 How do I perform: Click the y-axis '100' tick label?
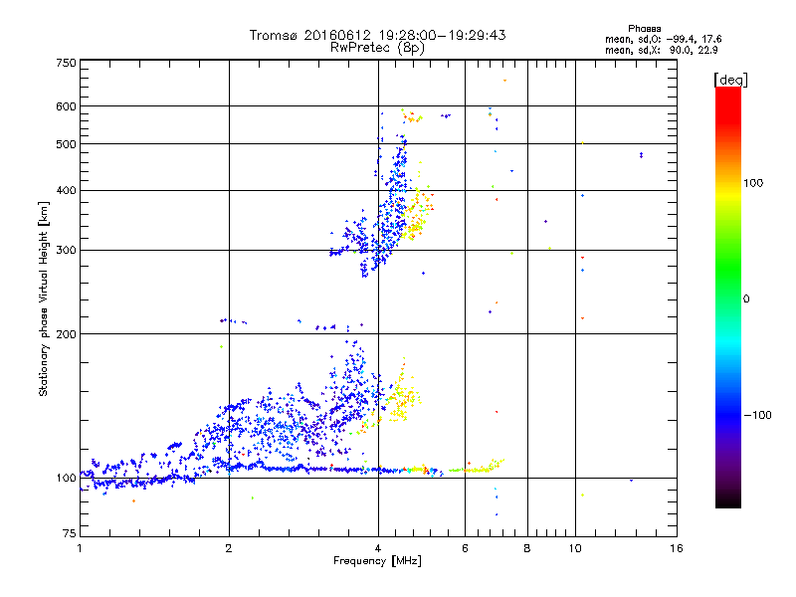pyautogui.click(x=67, y=479)
